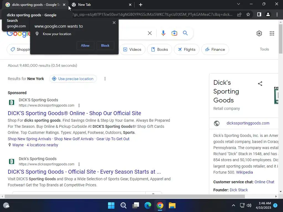Block the location request
The image size is (283, 212).
pos(105,46)
